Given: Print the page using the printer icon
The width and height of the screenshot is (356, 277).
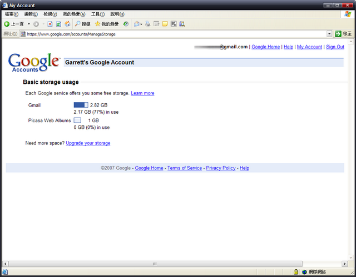Looking at the screenshot, I should 148,24.
